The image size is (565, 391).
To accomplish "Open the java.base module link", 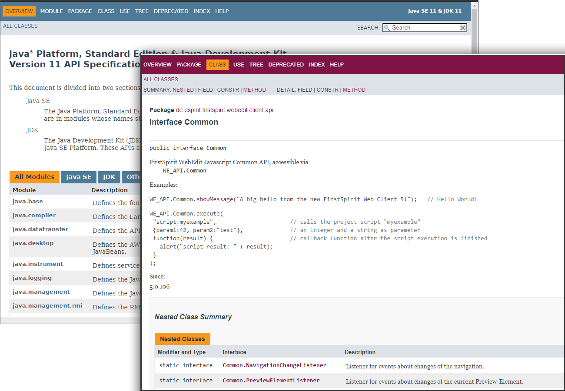I will [x=28, y=202].
